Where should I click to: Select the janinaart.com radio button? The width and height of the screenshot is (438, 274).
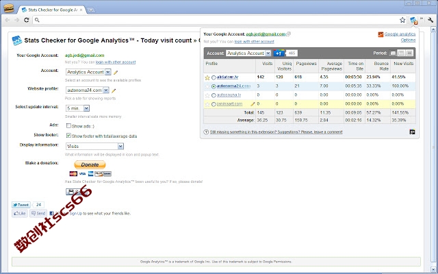214,104
